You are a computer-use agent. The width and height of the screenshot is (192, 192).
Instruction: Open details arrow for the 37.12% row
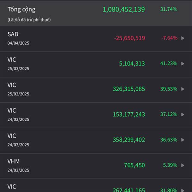pos(183,115)
